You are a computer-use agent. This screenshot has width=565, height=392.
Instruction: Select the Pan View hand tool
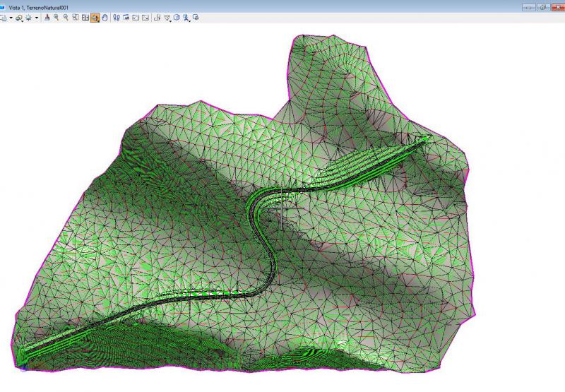(x=105, y=18)
